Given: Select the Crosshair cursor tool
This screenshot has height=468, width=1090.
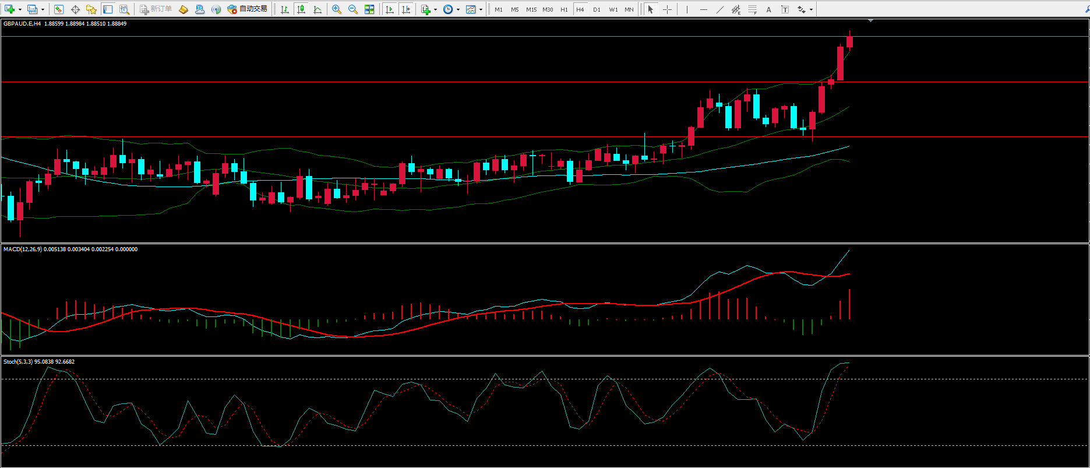Looking at the screenshot, I should tap(667, 9).
